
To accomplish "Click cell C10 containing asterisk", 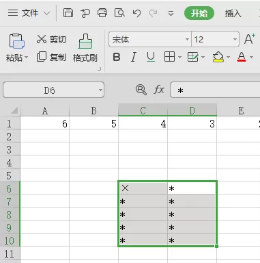I will (143, 240).
